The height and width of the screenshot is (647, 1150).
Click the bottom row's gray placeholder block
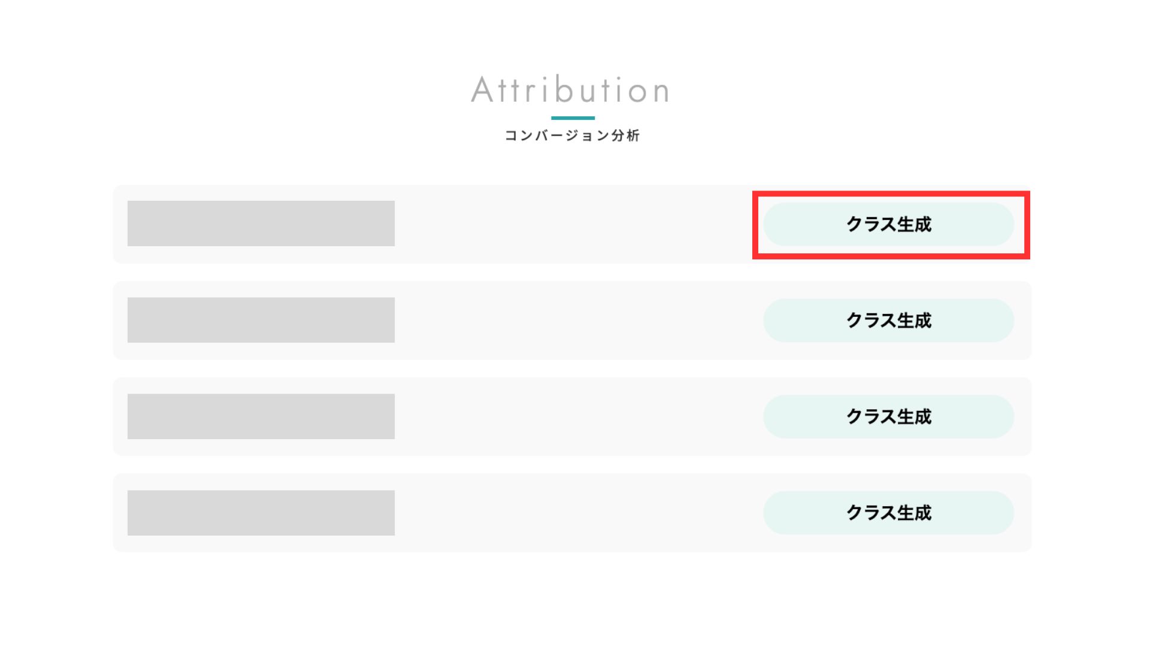coord(261,513)
